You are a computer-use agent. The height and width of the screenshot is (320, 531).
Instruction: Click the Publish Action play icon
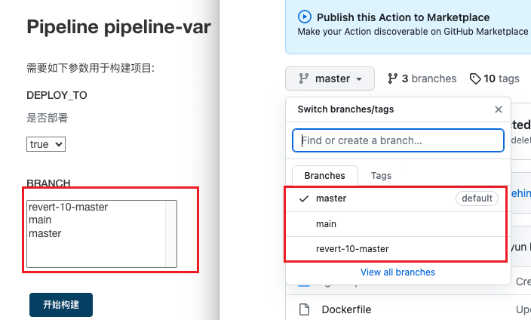304,17
